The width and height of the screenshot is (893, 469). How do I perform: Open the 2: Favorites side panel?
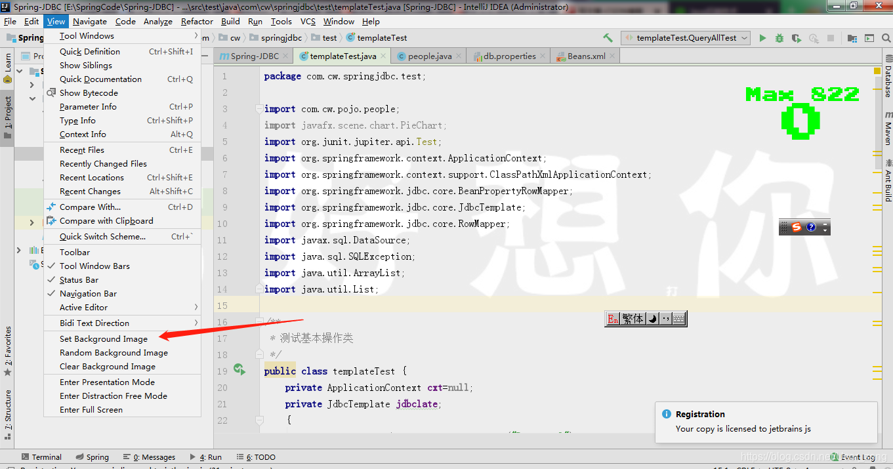[7, 351]
